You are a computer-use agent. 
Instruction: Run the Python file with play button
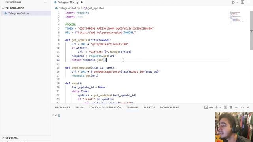(234, 2)
